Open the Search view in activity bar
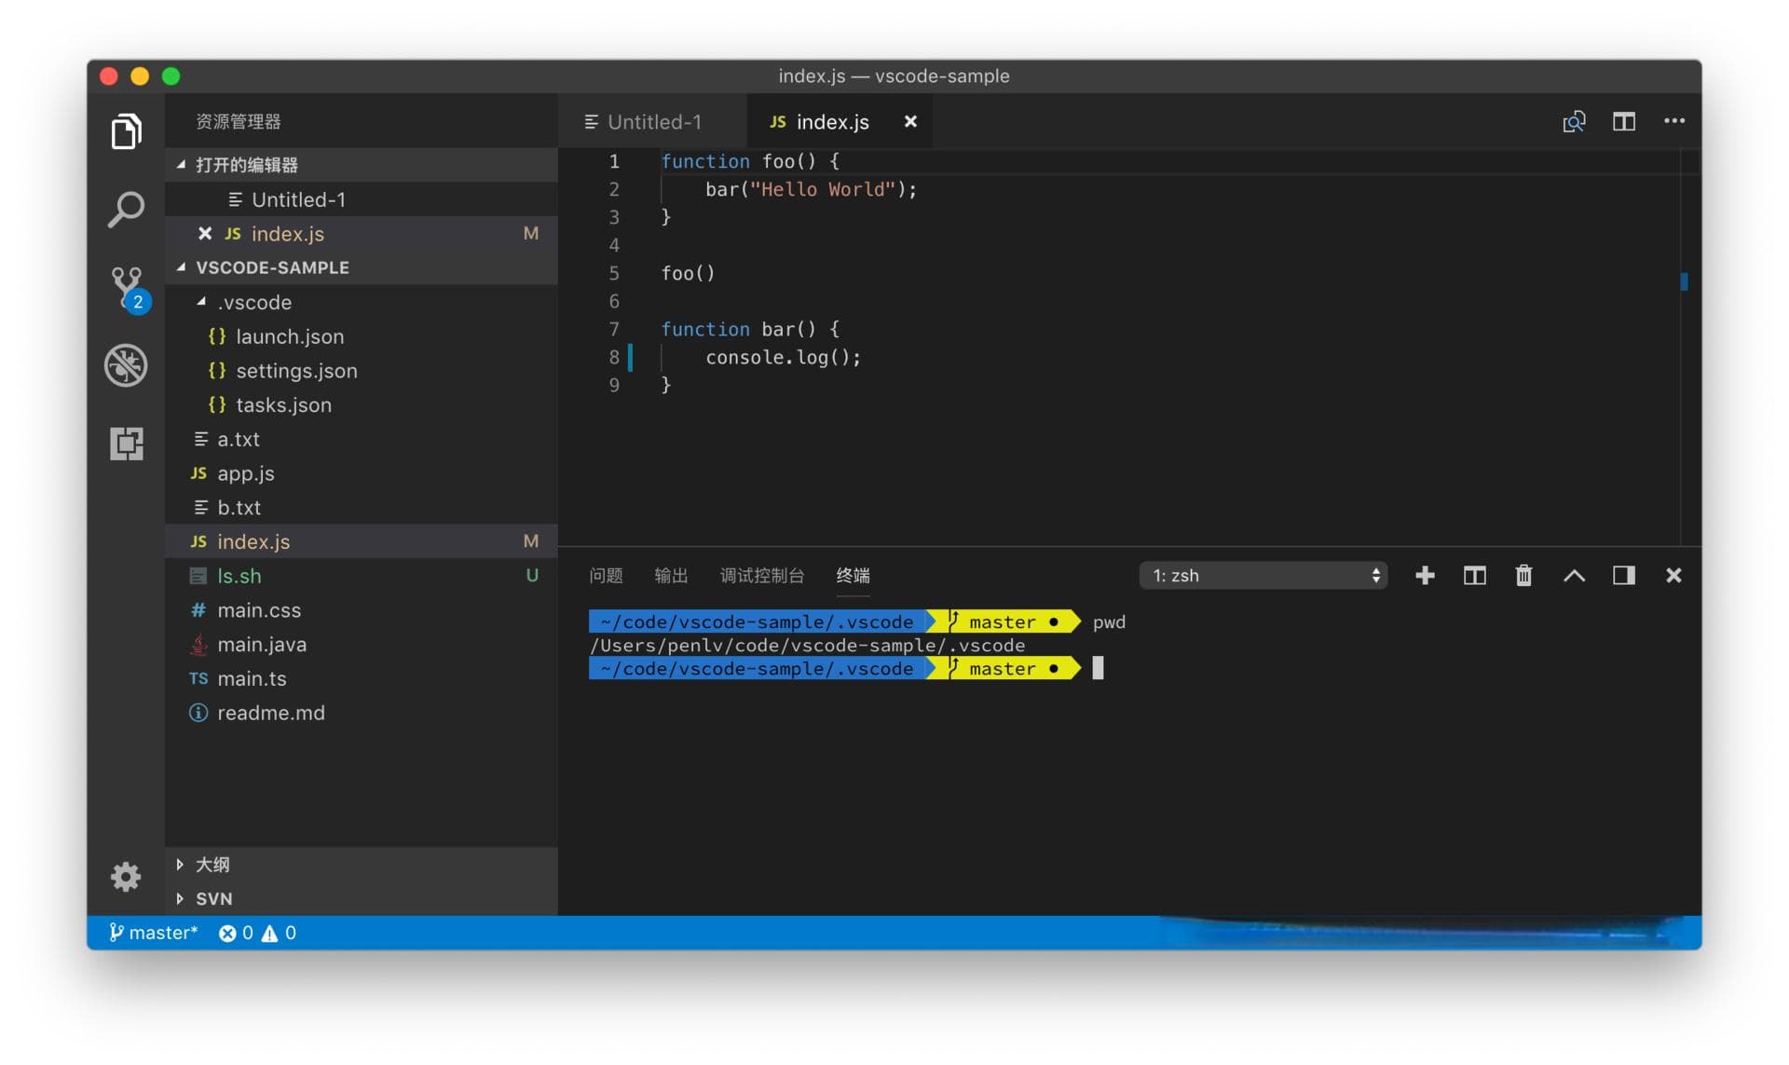 [x=126, y=210]
